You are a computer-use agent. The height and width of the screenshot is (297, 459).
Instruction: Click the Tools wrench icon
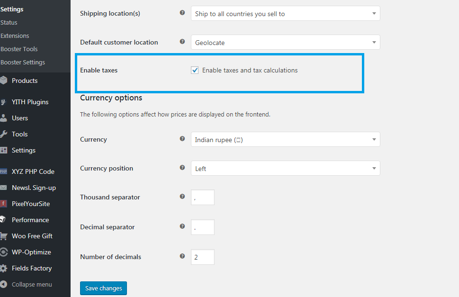pos(3,134)
